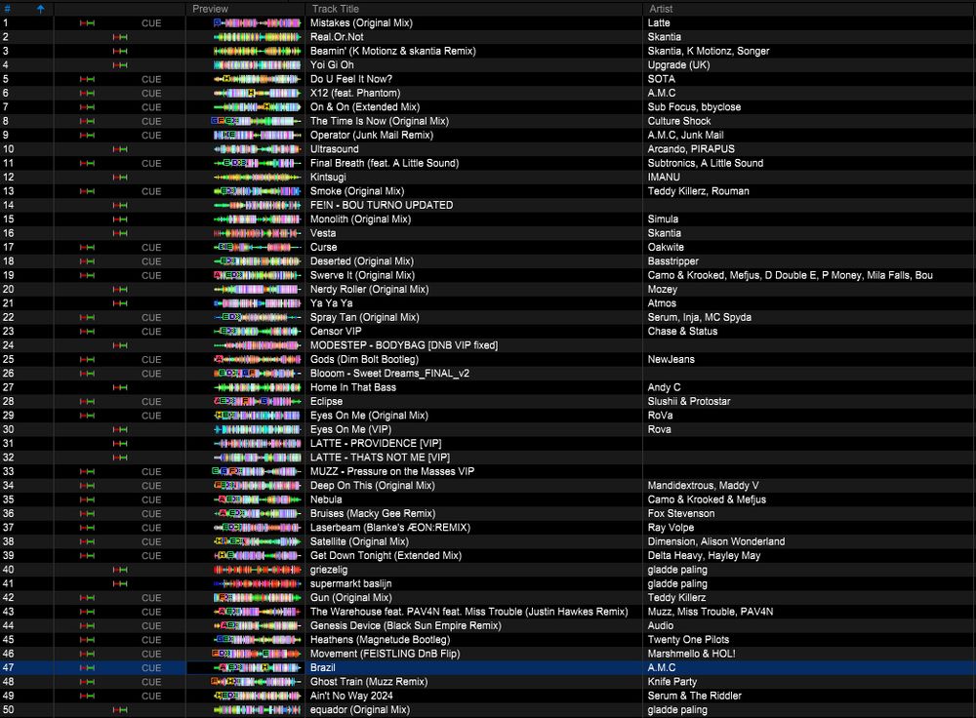
Task: Sort by the Preview column header
Action: tap(210, 9)
